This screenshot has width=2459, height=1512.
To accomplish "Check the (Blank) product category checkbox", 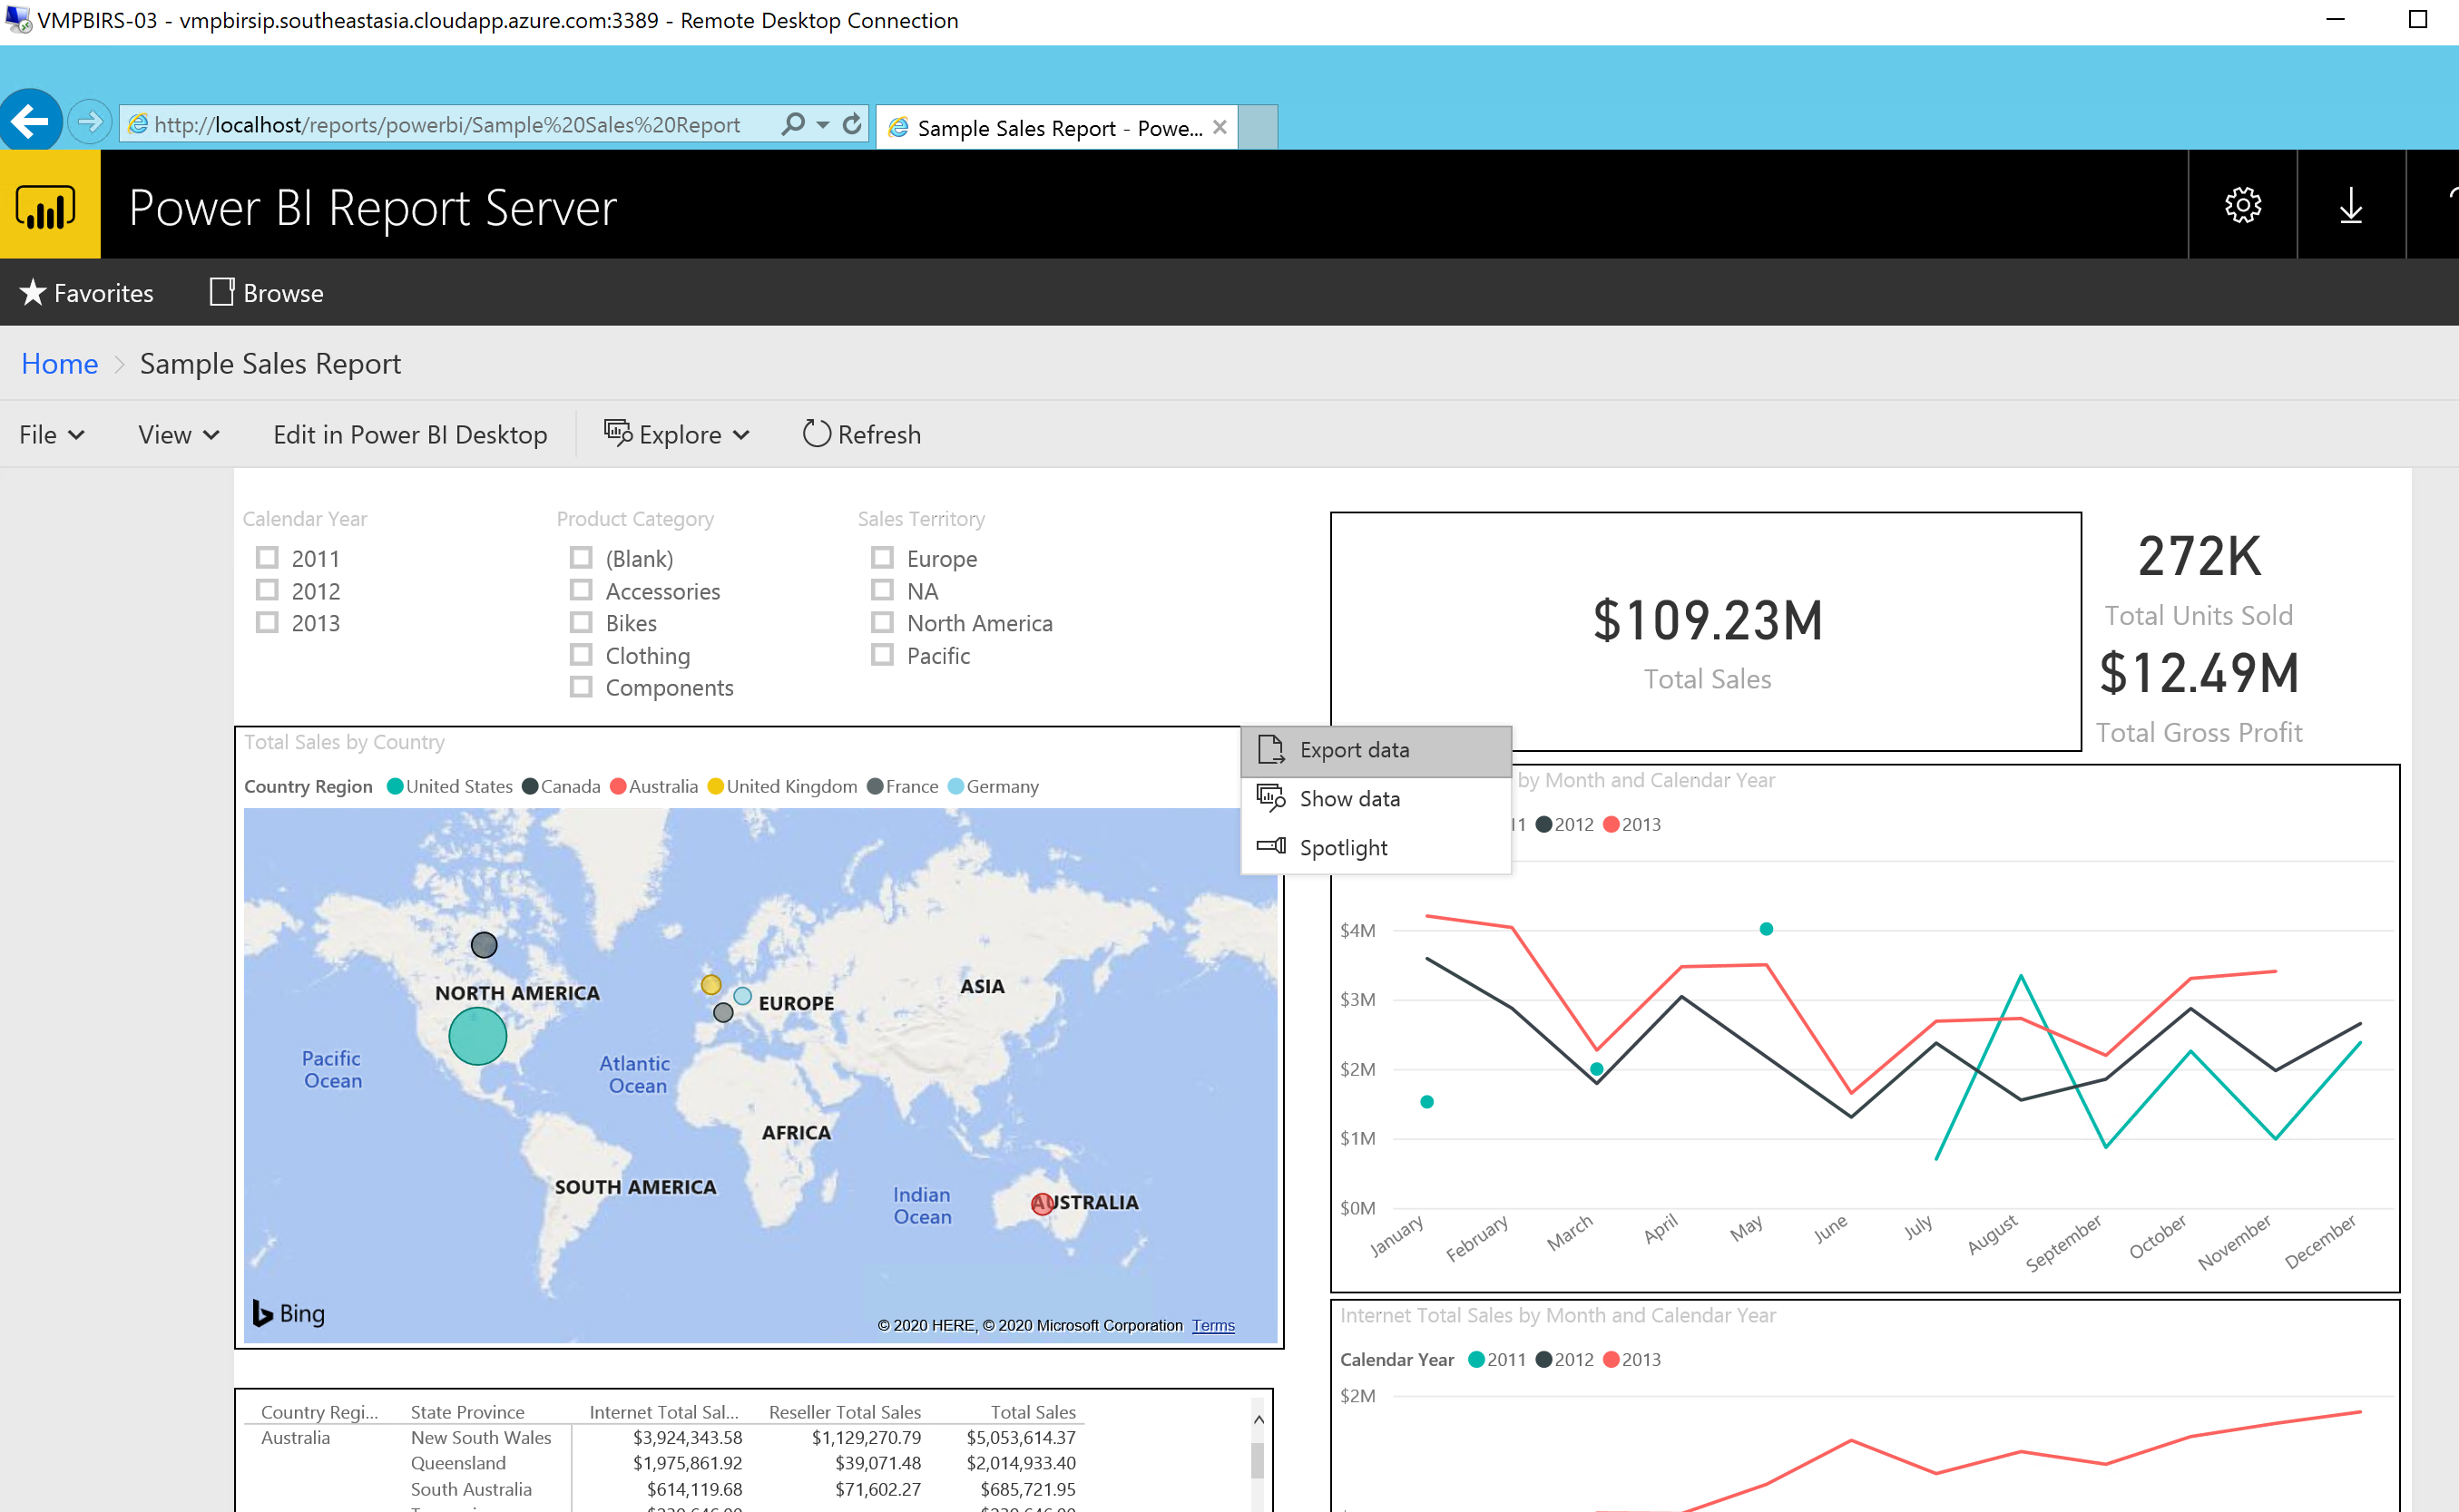I will pos(582,558).
